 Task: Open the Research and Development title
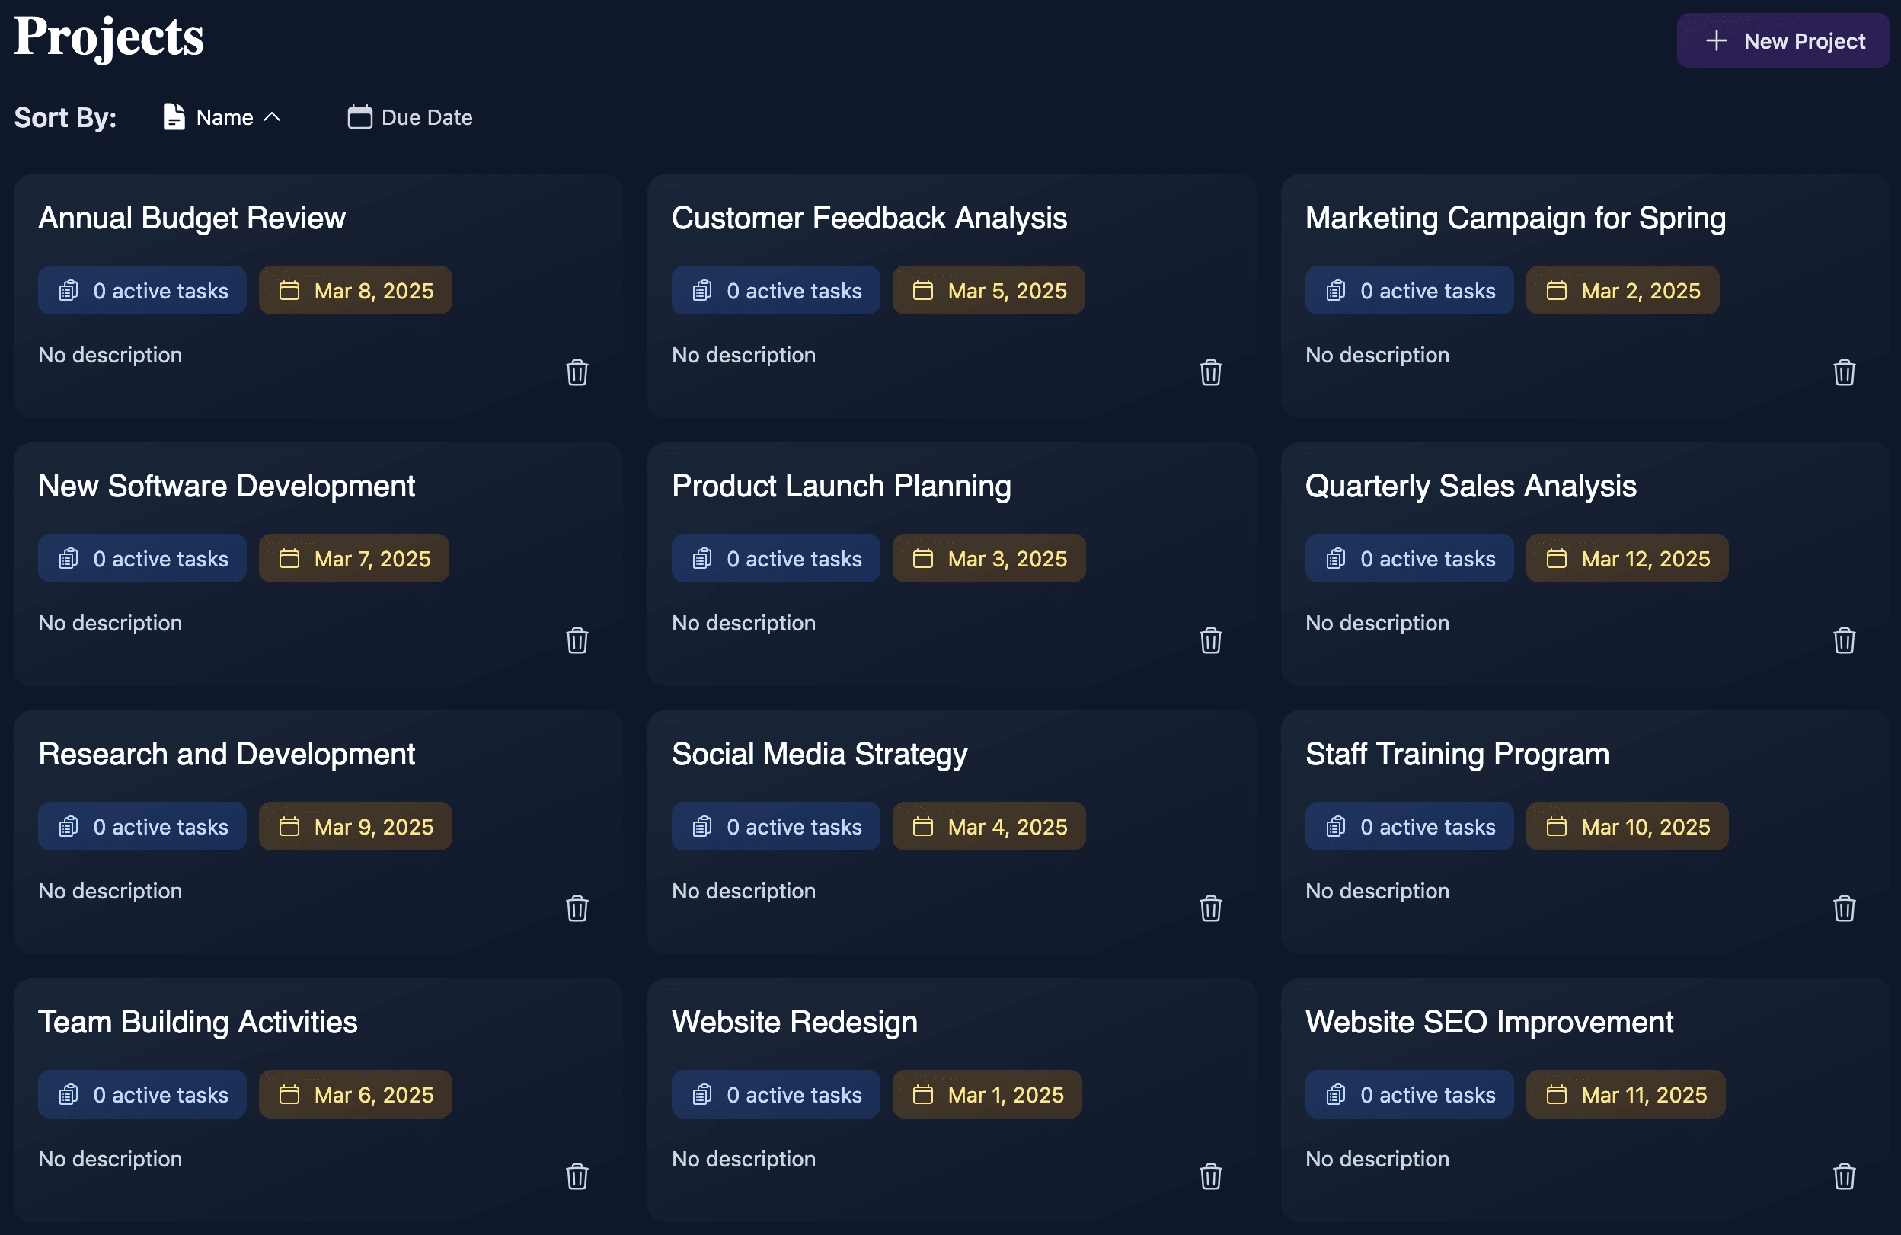click(x=227, y=755)
